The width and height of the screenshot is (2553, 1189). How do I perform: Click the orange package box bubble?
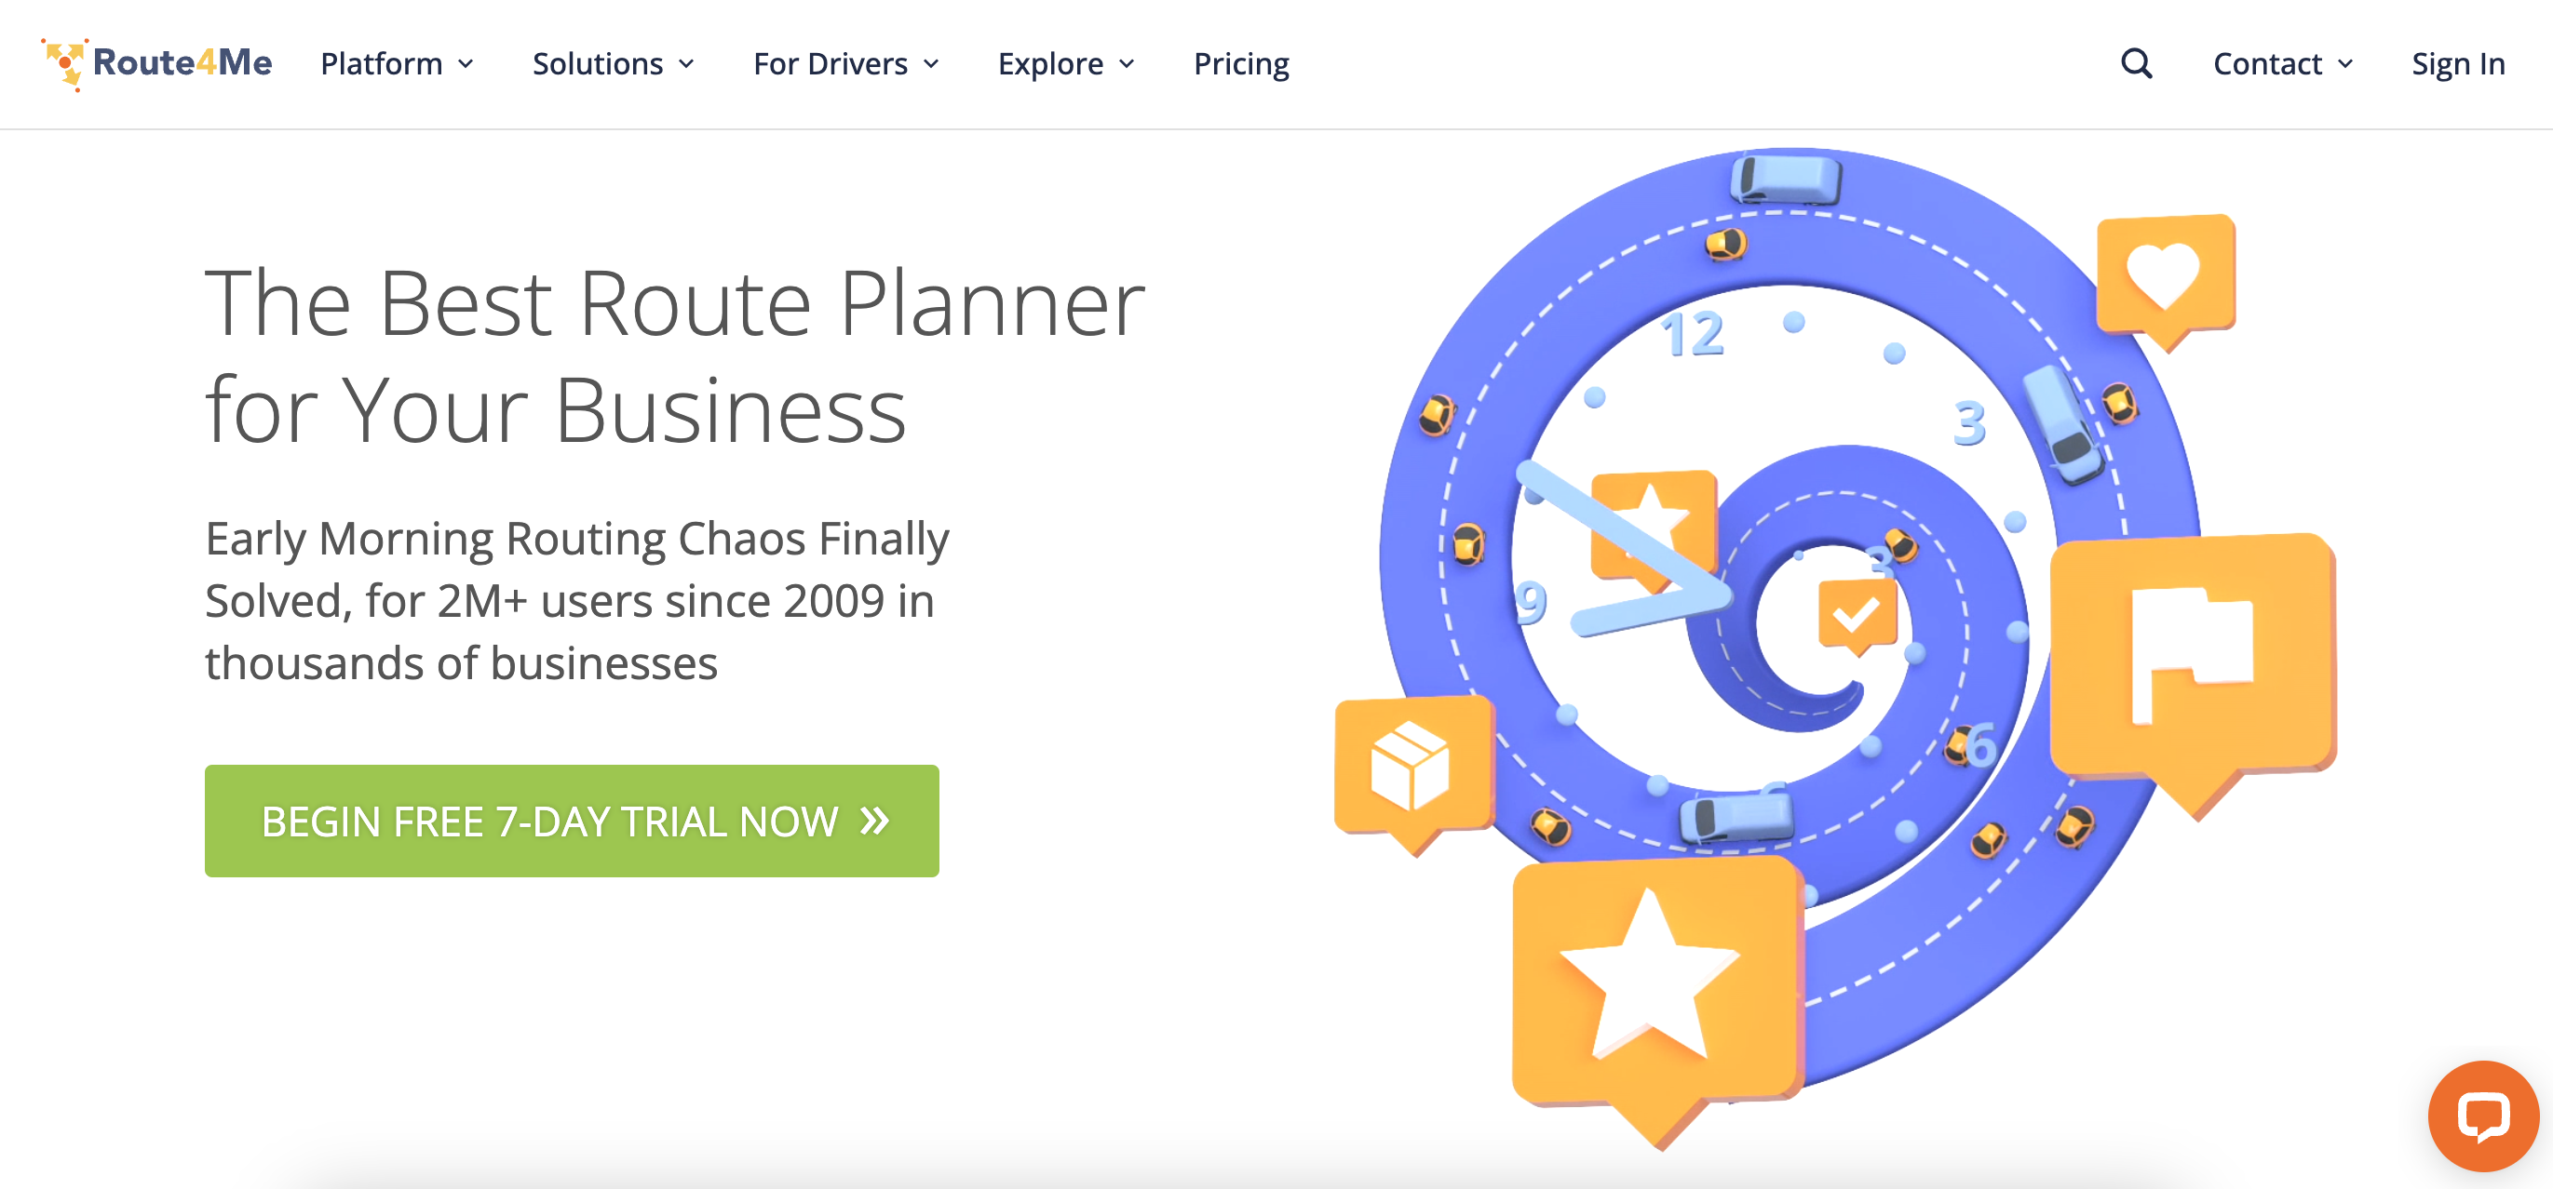coord(1411,766)
